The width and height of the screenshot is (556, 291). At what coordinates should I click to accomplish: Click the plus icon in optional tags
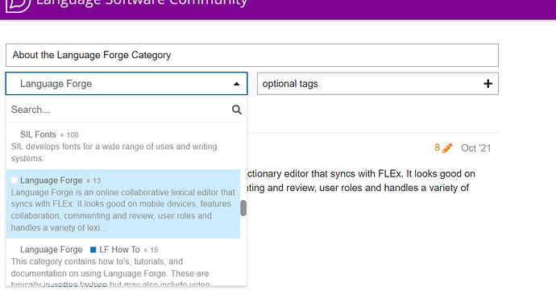(488, 84)
